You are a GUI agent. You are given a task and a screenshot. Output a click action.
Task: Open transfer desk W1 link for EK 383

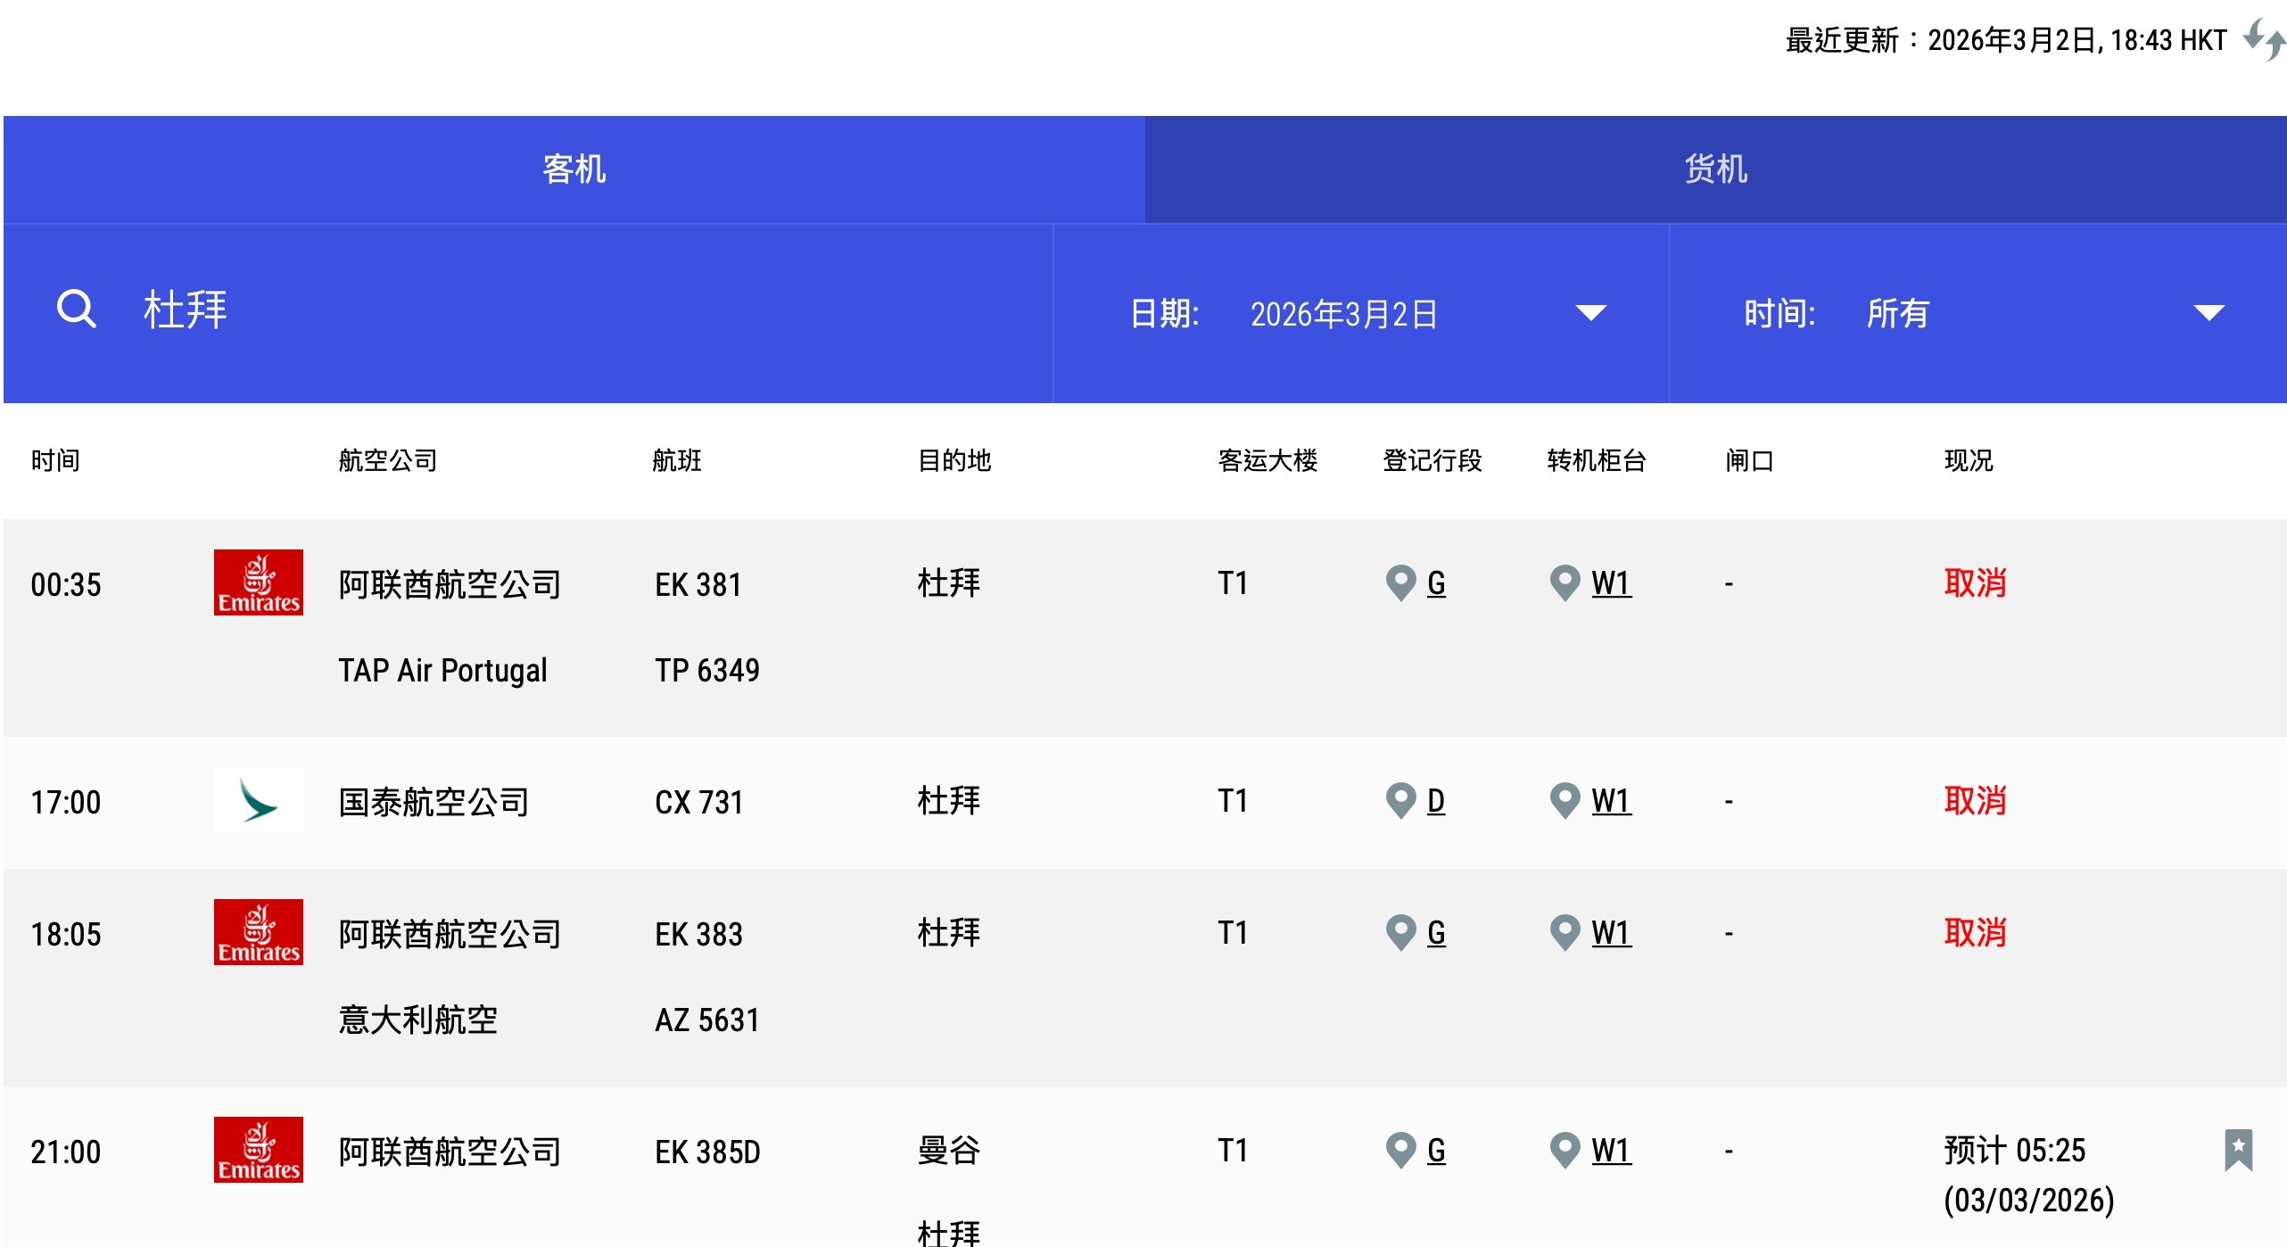click(x=1611, y=933)
